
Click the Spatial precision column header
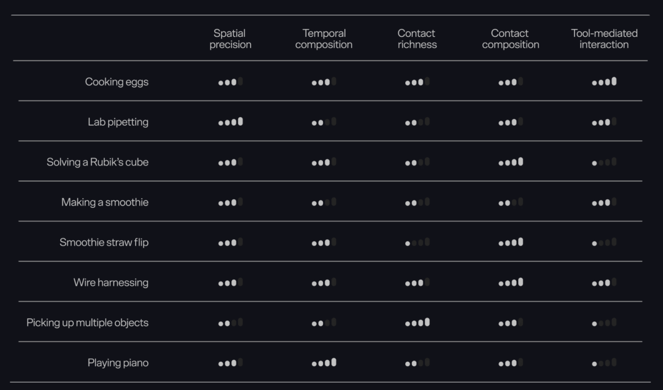coord(230,39)
